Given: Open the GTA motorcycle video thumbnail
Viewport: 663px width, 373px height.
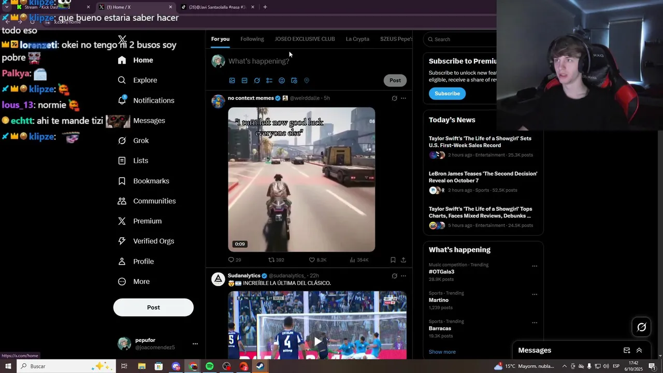Looking at the screenshot, I should tap(301, 179).
